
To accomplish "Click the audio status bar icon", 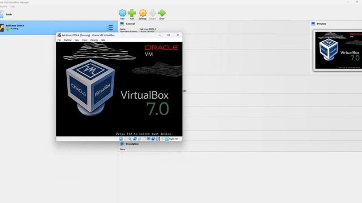I will click(130, 139).
